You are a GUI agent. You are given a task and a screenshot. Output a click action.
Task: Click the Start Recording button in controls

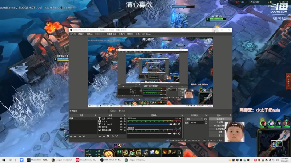pos(220,122)
